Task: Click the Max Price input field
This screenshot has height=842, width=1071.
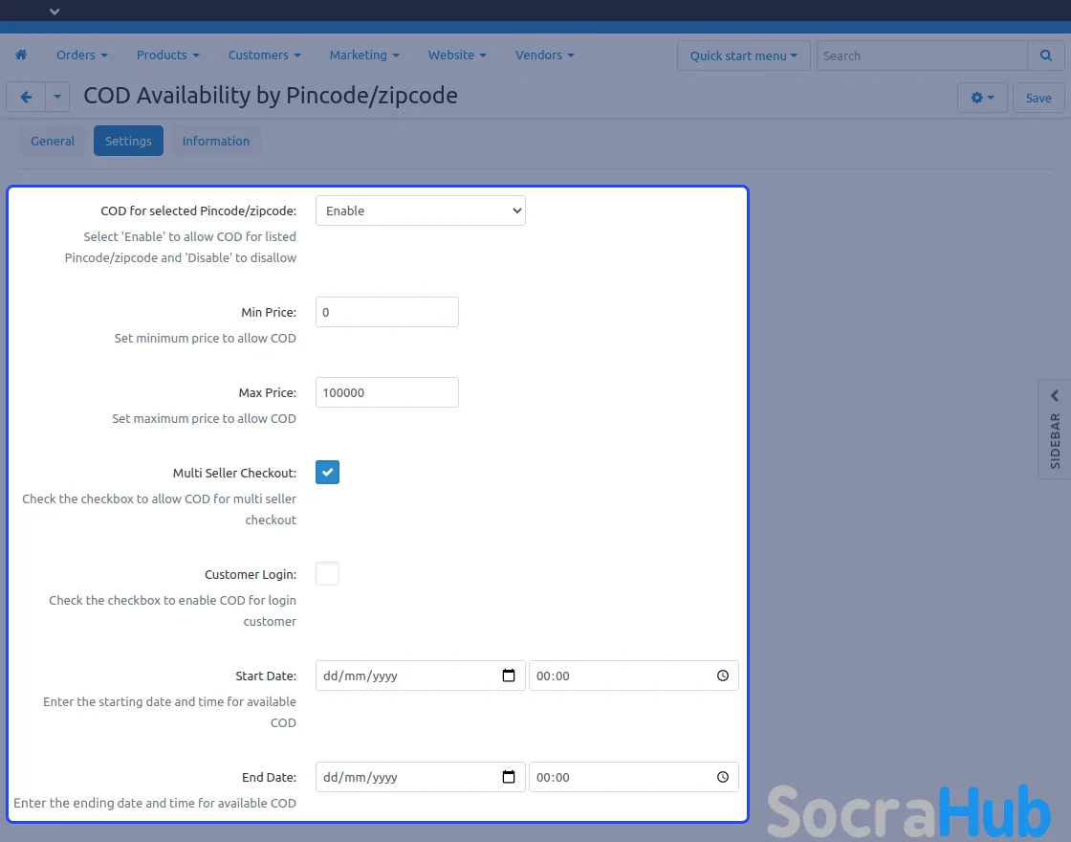Action: [387, 392]
